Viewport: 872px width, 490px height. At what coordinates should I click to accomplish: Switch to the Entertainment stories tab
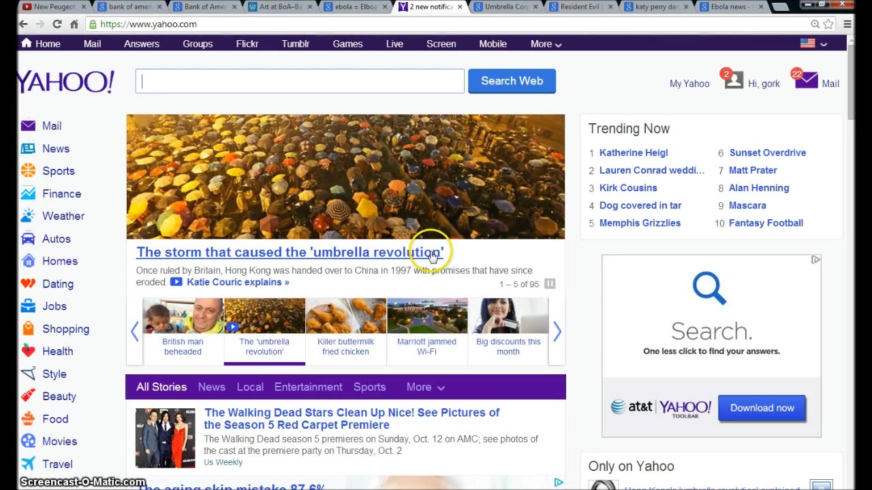point(308,387)
